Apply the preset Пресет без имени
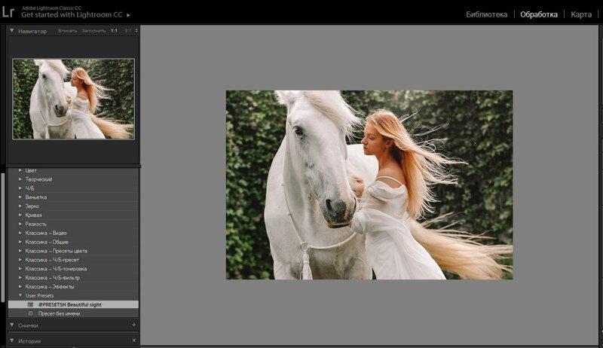The image size is (603, 348). point(73,313)
